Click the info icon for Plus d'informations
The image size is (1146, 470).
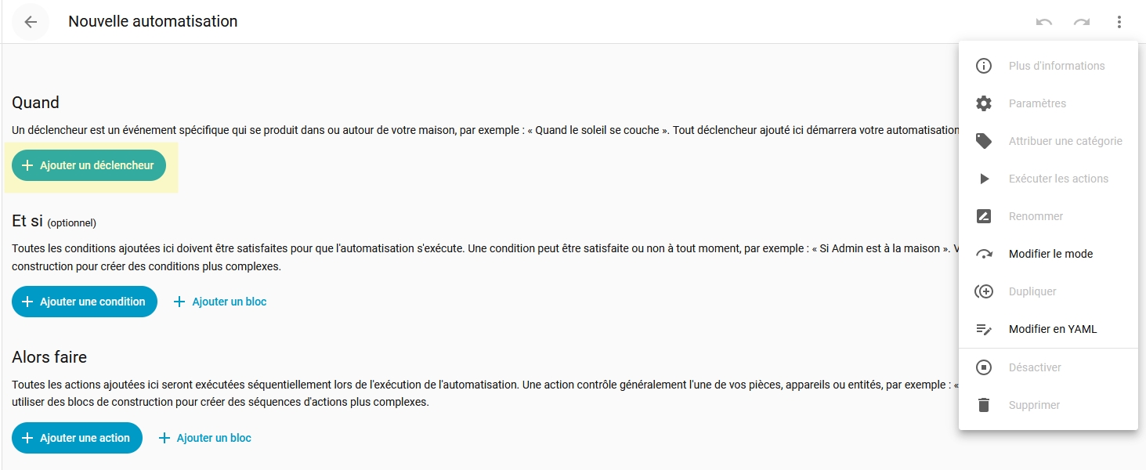click(x=984, y=66)
